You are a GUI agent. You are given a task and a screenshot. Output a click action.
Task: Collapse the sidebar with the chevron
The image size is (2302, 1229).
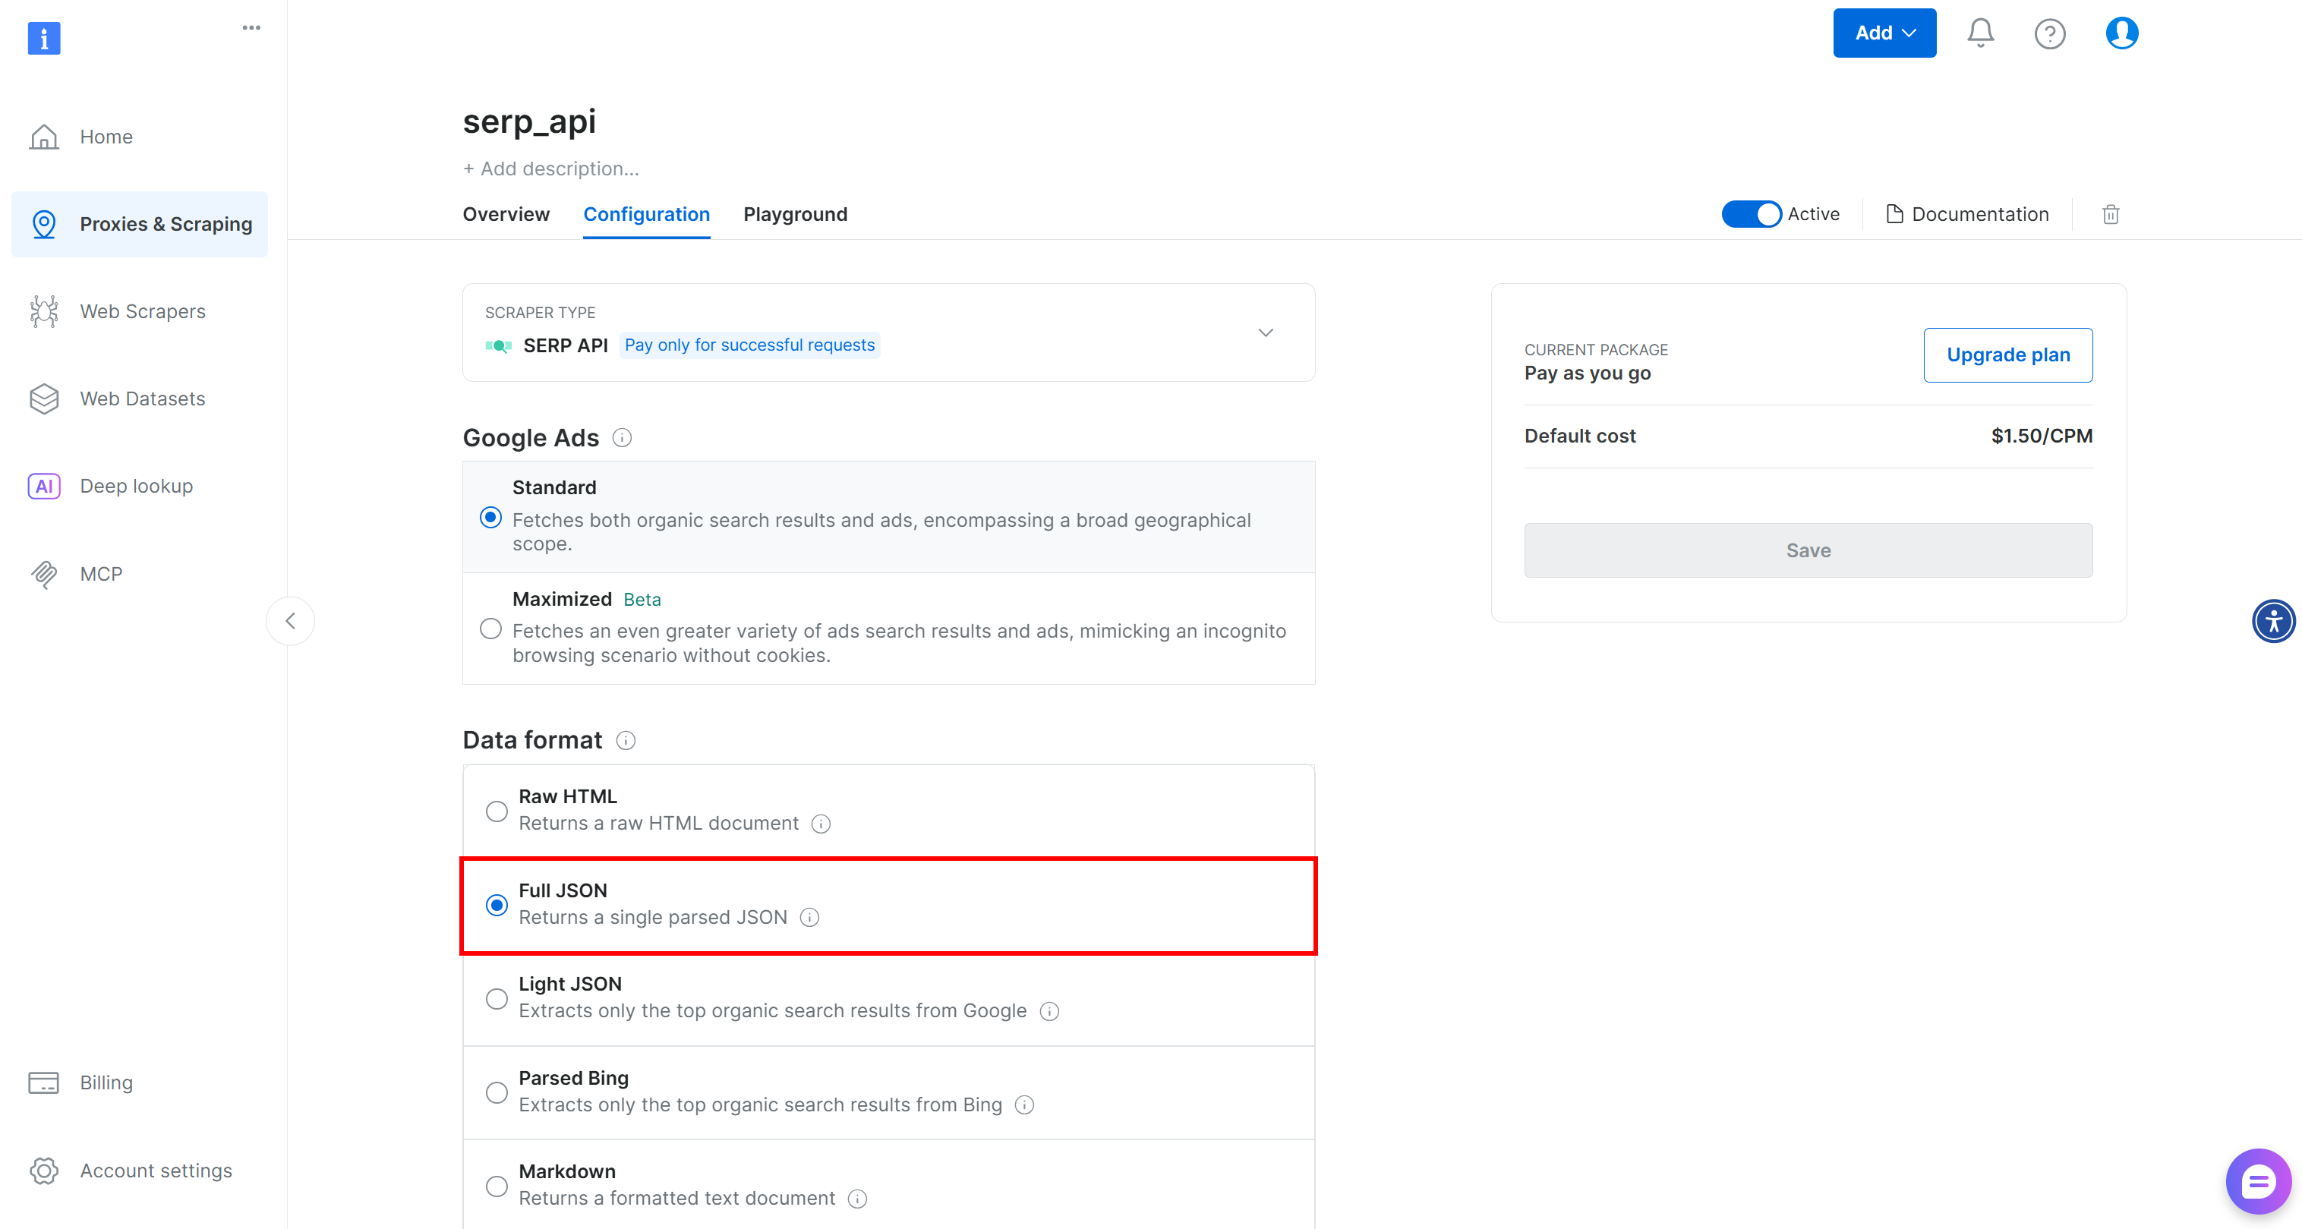coord(291,621)
